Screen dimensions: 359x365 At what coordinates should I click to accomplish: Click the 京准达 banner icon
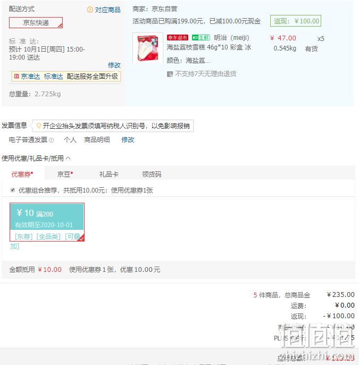[16, 76]
